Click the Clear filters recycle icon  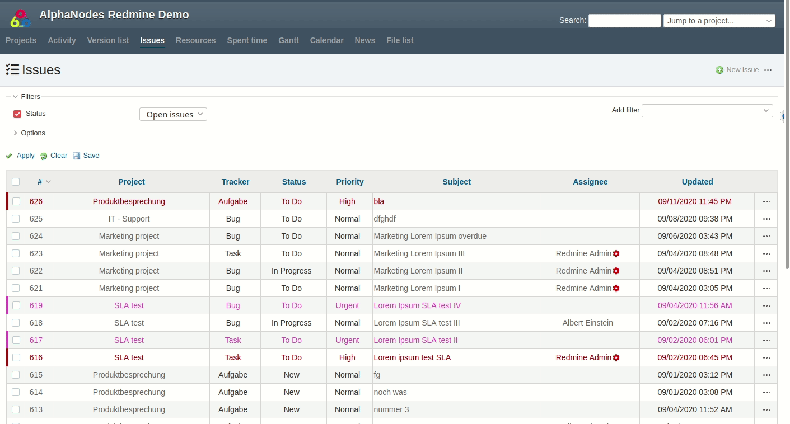(44, 156)
